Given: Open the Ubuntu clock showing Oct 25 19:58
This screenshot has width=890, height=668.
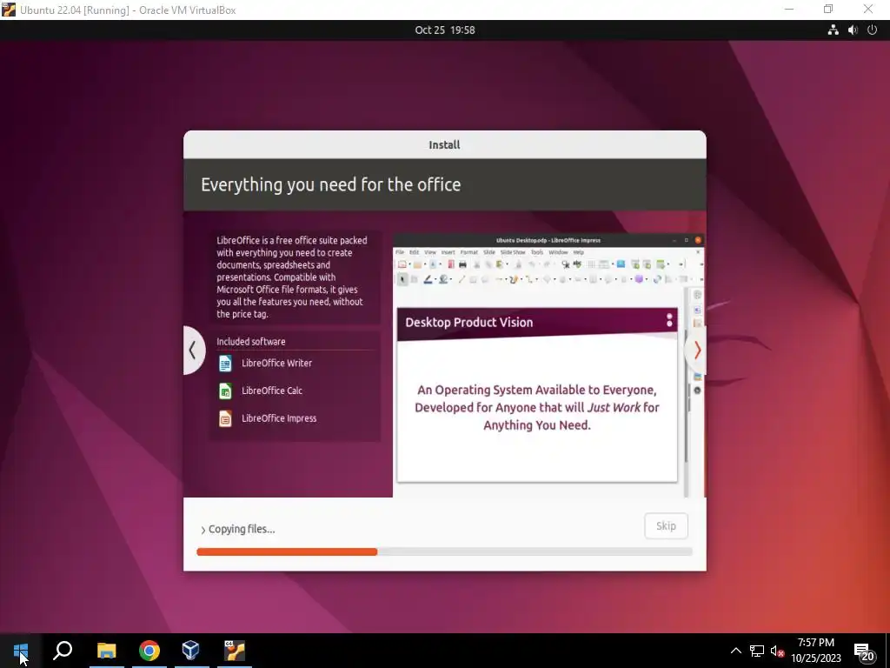Looking at the screenshot, I should 444,30.
